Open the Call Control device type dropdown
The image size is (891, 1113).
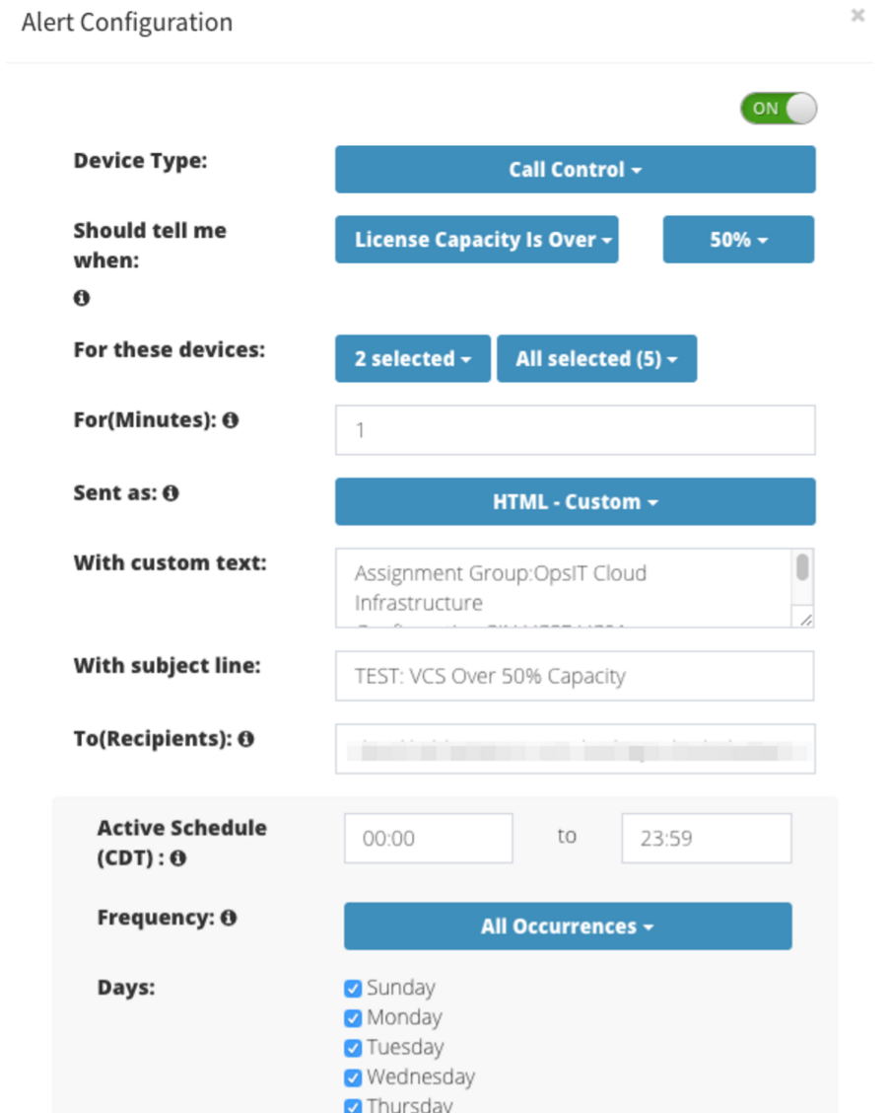pyautogui.click(x=575, y=170)
